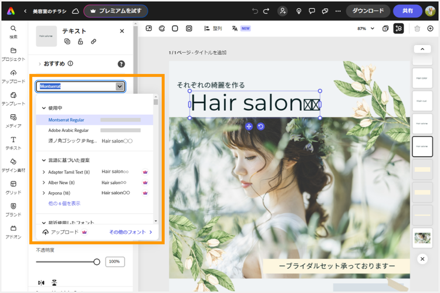Click the rounded-square frame icon in toolbar

(x=189, y=28)
